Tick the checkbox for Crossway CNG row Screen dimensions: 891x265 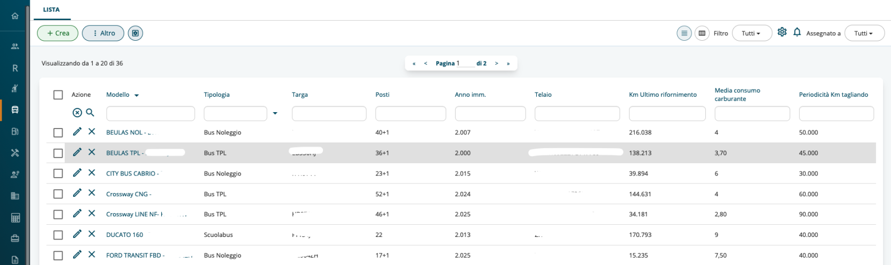[58, 194]
